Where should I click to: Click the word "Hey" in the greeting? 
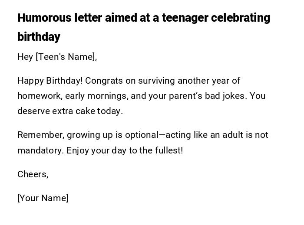[x=25, y=57]
